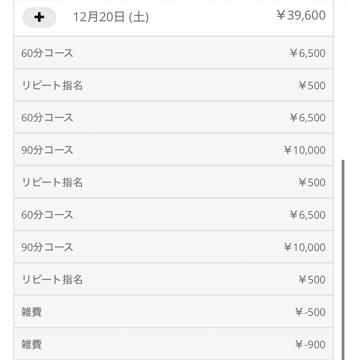Screen dimensions: 347x360
Task: Click the second ¥10,000 amount
Action: coord(304,247)
